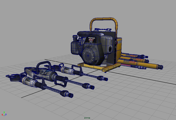Select the middle tool's hose coupling end

point(88,86)
